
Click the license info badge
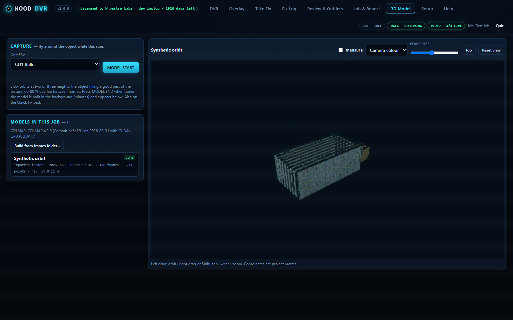(x=138, y=9)
